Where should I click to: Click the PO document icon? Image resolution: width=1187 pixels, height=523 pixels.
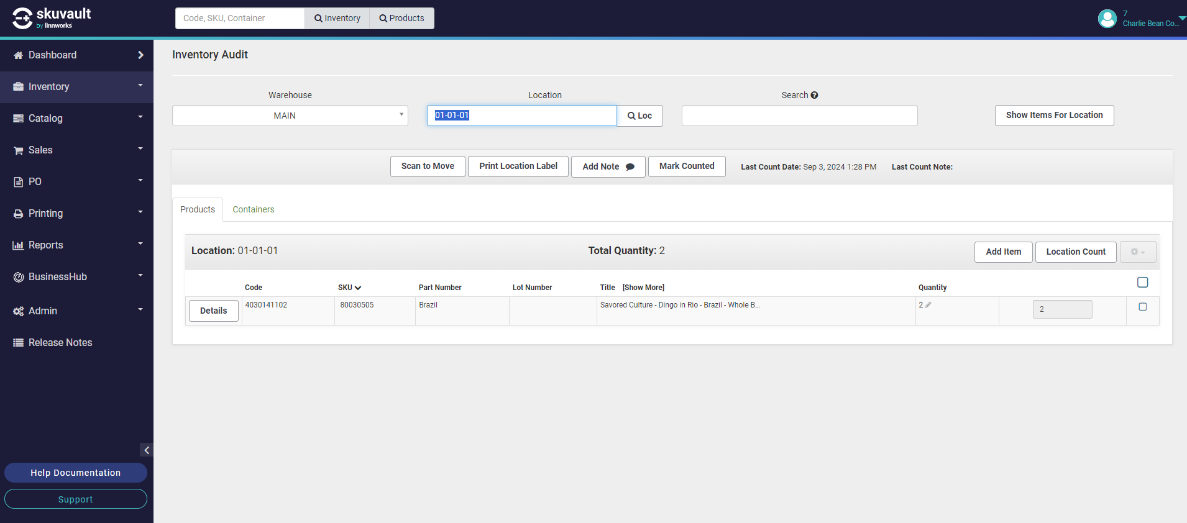pos(18,182)
